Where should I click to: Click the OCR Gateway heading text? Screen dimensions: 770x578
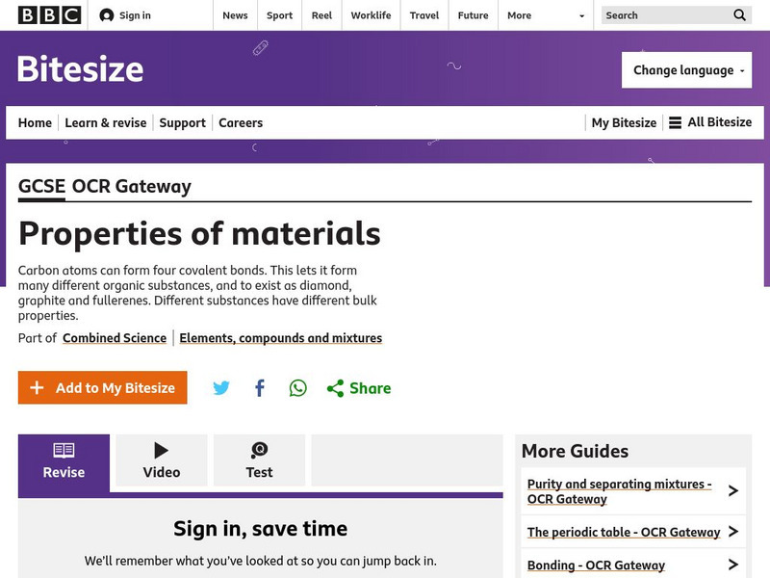click(132, 186)
